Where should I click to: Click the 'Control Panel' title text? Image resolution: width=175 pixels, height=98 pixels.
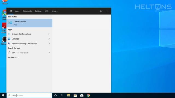[20, 22]
